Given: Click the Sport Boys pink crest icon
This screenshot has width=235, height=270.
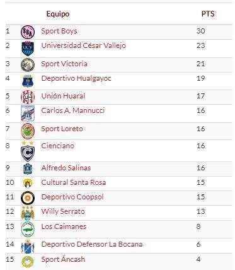Looking at the screenshot, I should 28,32.
